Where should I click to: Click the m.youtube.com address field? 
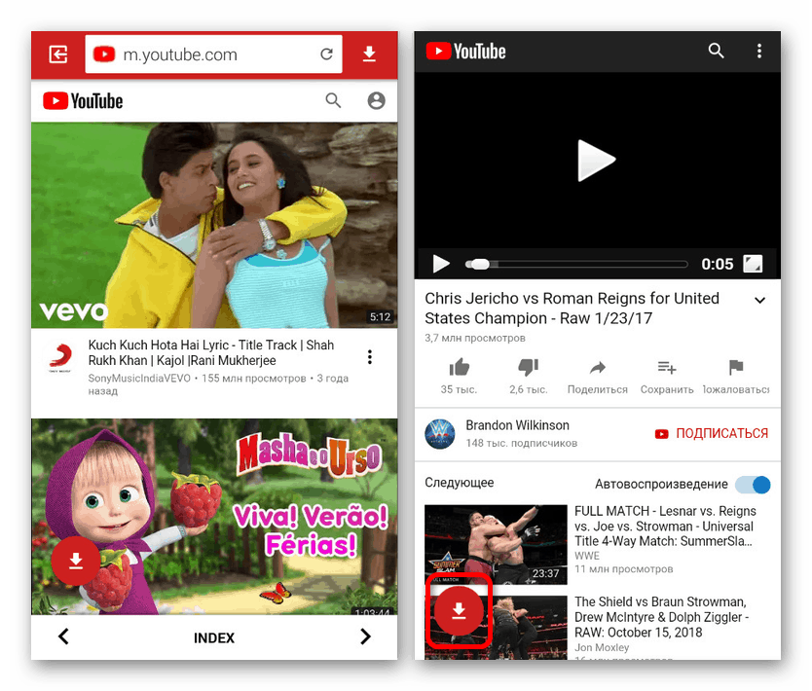213,55
